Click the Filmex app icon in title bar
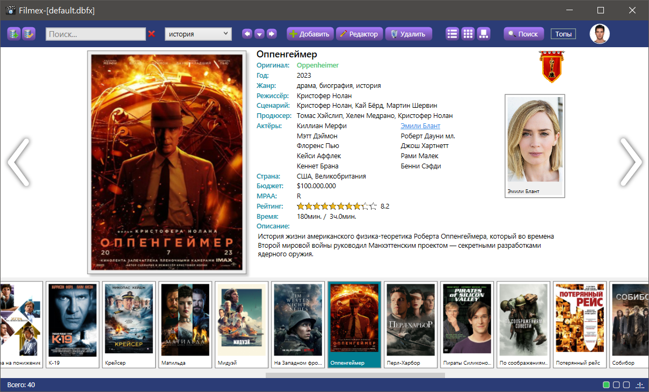649x392 pixels. [10, 10]
